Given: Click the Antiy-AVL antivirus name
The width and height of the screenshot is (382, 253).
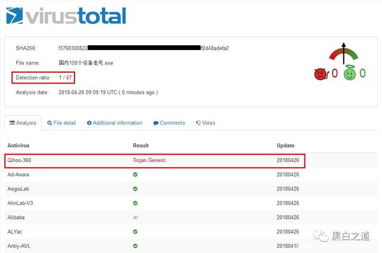Looking at the screenshot, I should click(19, 246).
